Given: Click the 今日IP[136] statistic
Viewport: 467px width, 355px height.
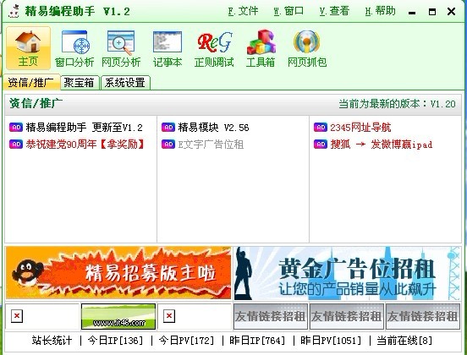Looking at the screenshot, I should click(x=116, y=341).
